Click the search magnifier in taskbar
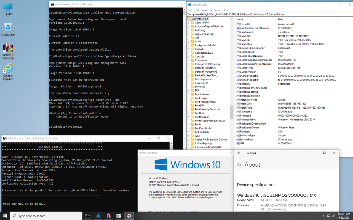This screenshot has height=220, width=353. tap(14, 216)
